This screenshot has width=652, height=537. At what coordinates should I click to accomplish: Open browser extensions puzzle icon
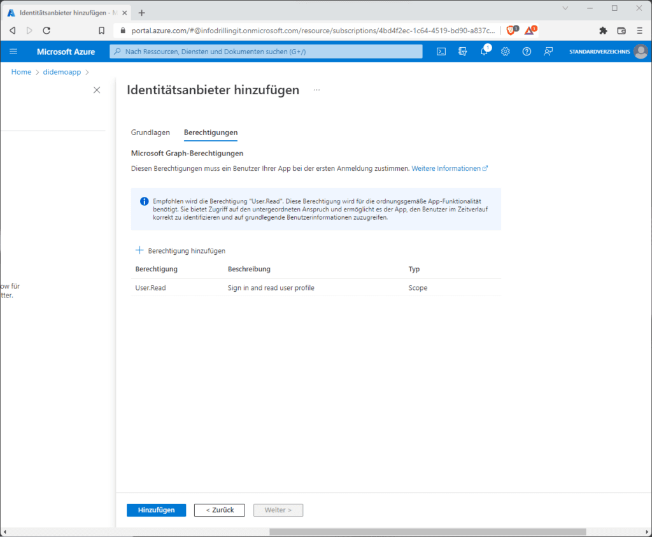(x=603, y=31)
